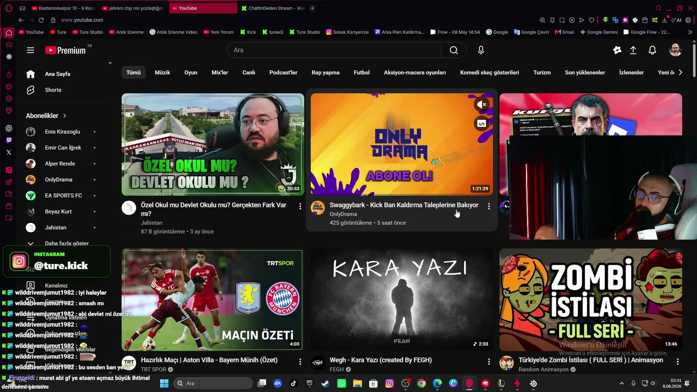Search with the magnifier button
The height and width of the screenshot is (392, 697).
click(x=454, y=50)
